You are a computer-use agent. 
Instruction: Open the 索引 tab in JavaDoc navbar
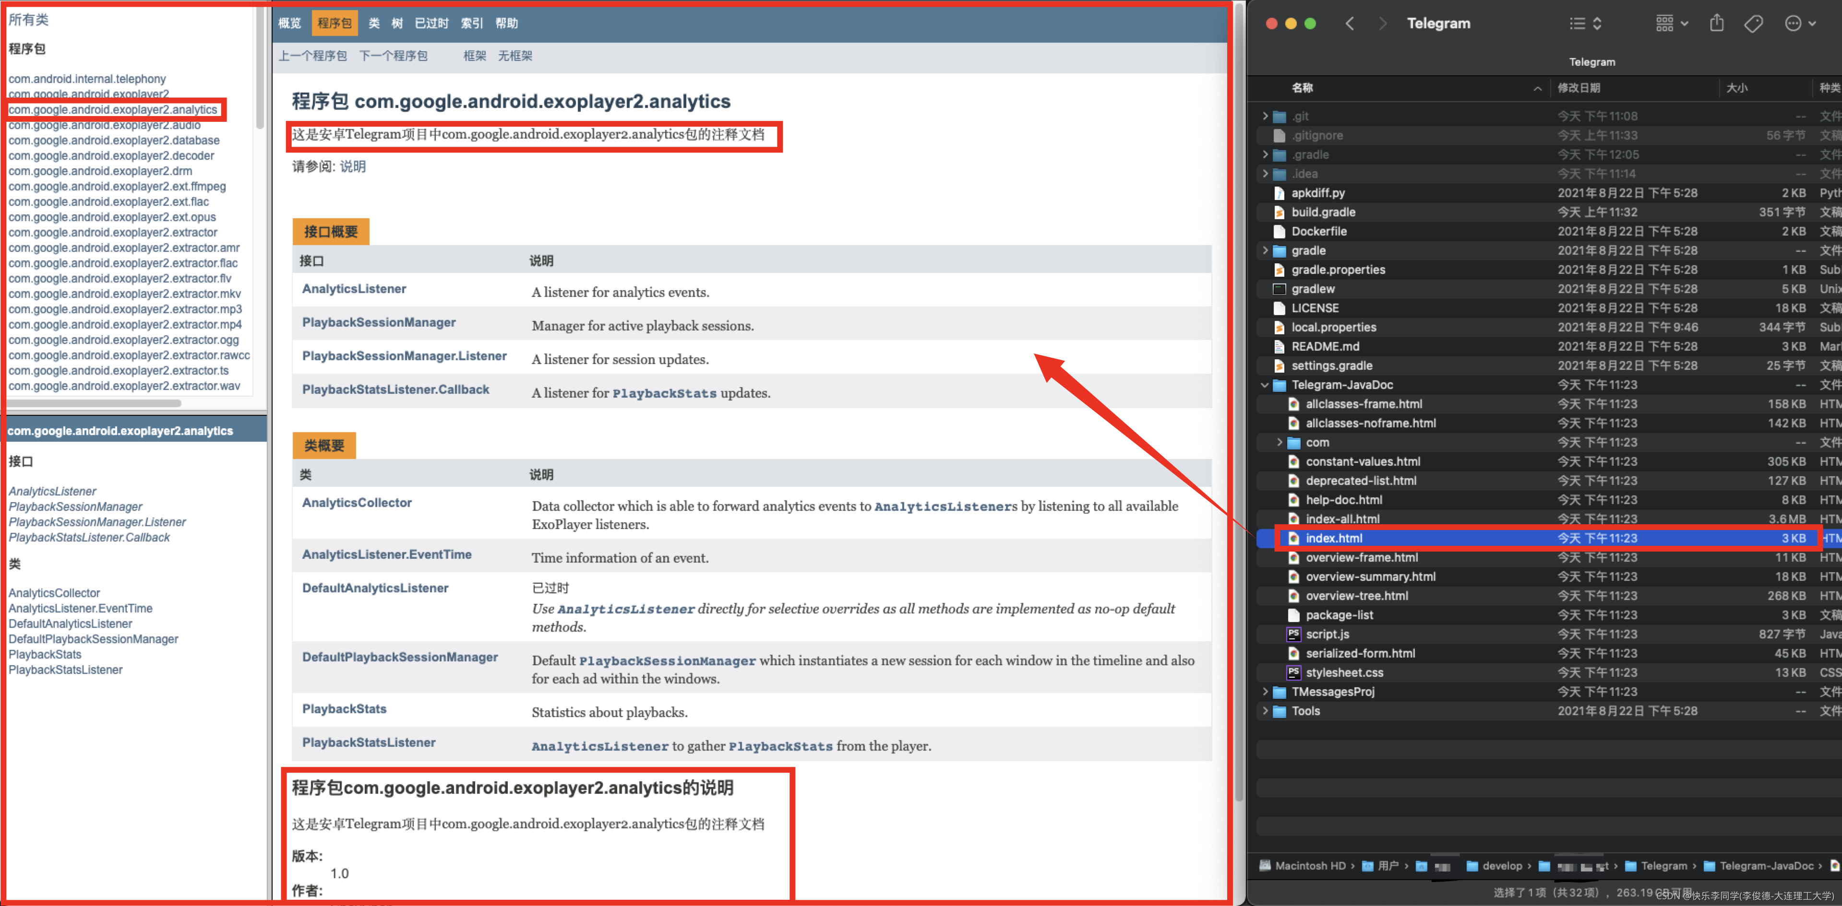coord(472,24)
